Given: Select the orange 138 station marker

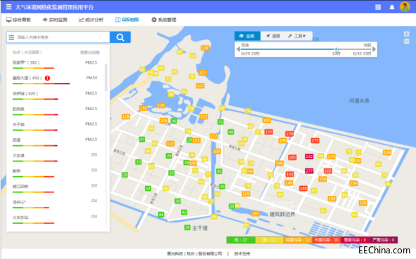Looking at the screenshot, I should 205,48.
